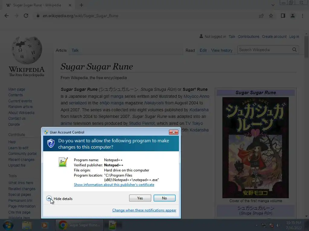This screenshot has height=231, width=309.
Task: Open the Chrome profile icon
Action: click(x=293, y=16)
